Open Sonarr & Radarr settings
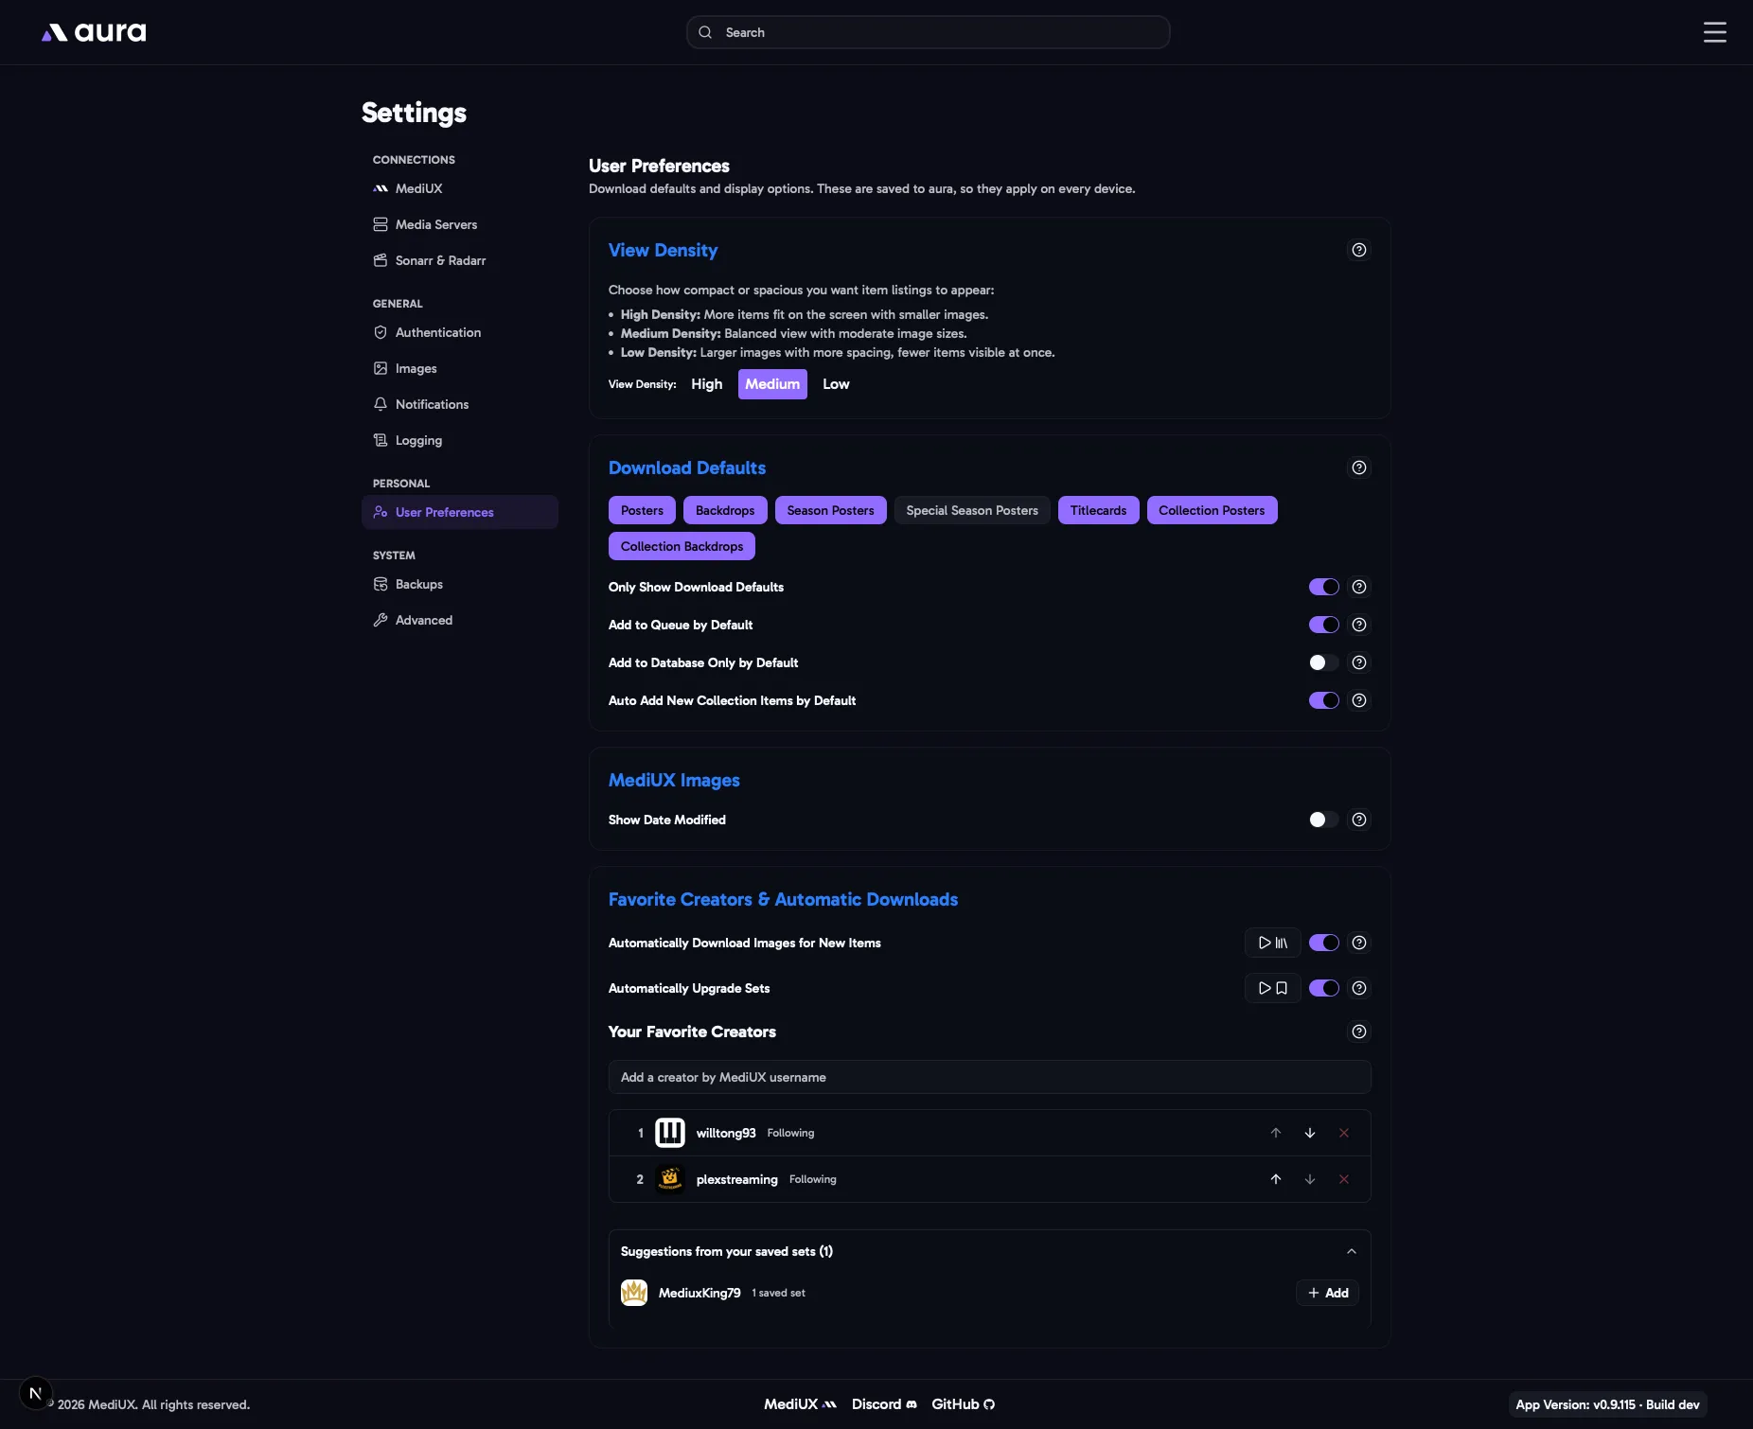Image resolution: width=1753 pixels, height=1429 pixels. [460, 260]
